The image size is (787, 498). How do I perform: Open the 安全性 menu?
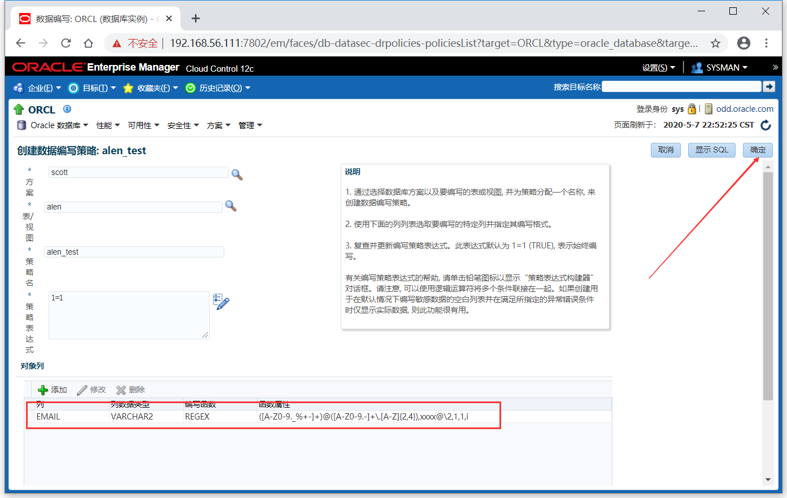coord(183,125)
